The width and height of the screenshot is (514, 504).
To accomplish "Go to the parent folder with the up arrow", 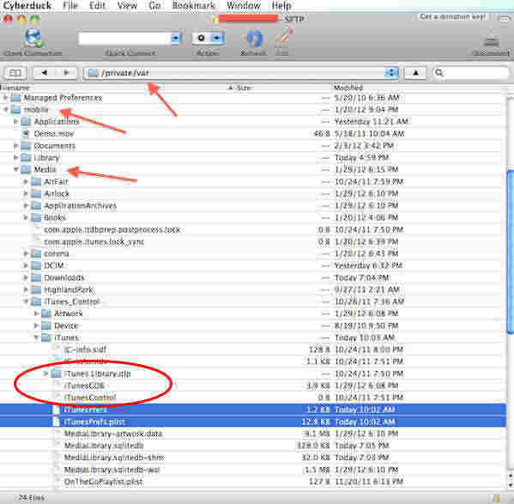I will click(415, 73).
